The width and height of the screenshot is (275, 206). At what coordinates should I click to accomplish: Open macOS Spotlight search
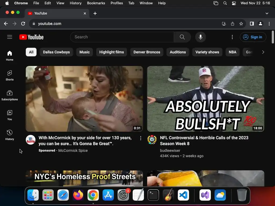(225, 3)
